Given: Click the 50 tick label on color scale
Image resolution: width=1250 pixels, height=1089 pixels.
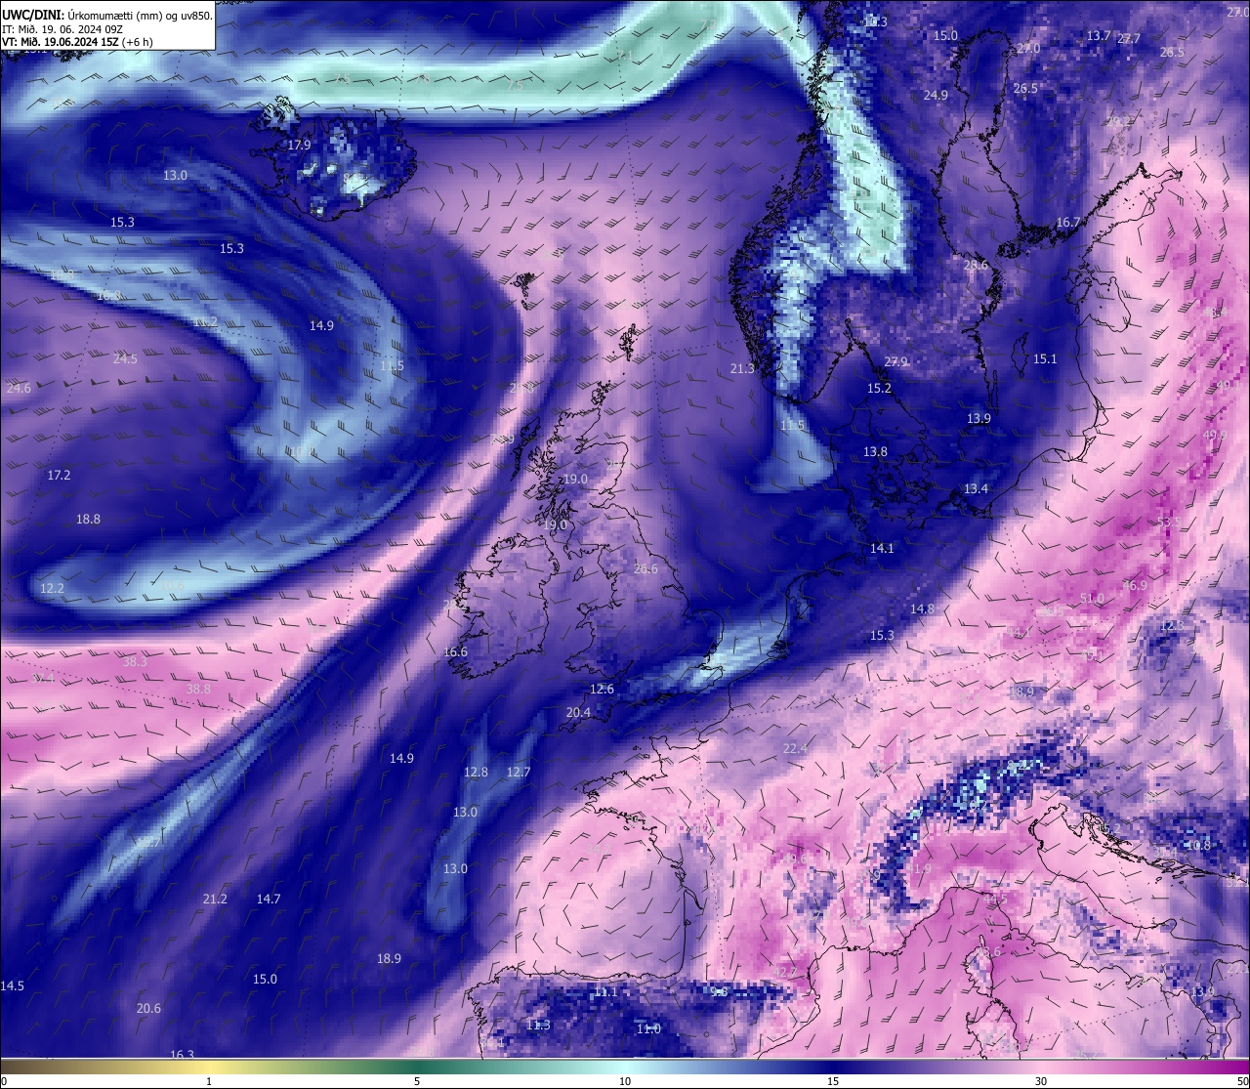Looking at the screenshot, I should coord(1242,1081).
